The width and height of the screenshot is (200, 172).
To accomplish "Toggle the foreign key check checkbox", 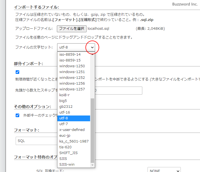I will [x=18, y=115].
